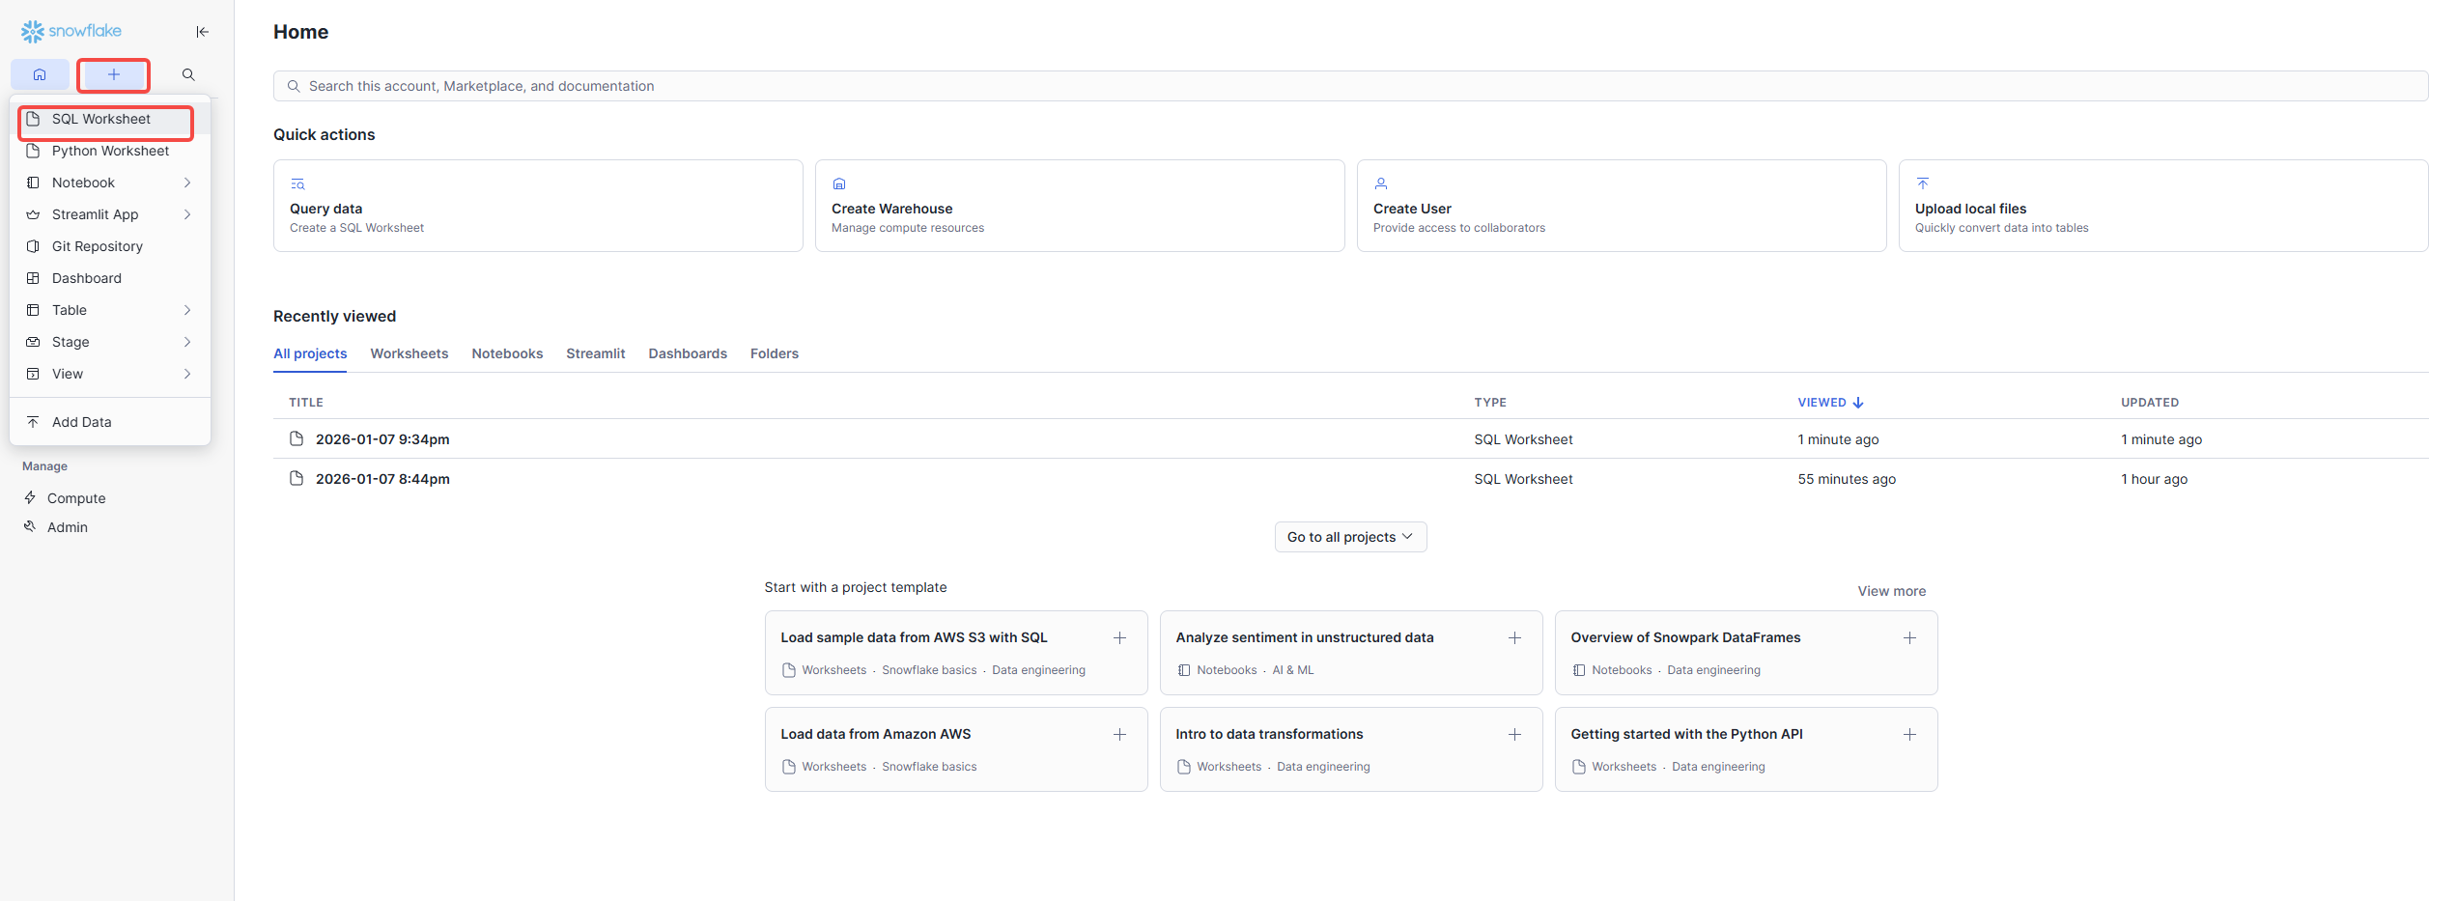
Task: Open the Folders tab
Action: pos(775,353)
